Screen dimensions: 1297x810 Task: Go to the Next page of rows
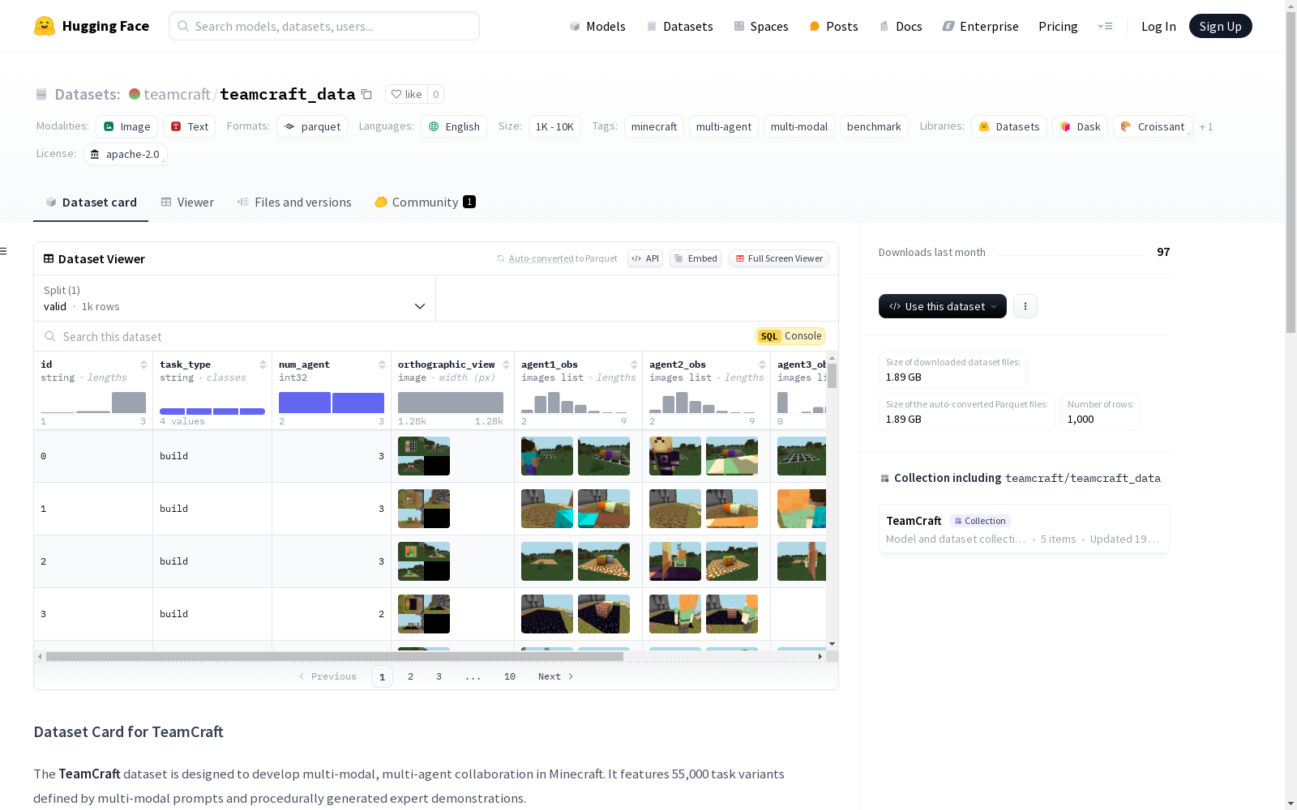point(556,676)
